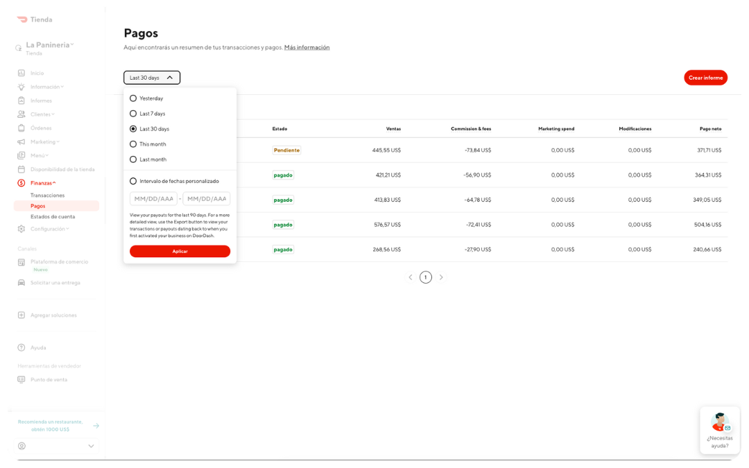
Task: Click the Finanzas dollar icon
Action: click(21, 182)
